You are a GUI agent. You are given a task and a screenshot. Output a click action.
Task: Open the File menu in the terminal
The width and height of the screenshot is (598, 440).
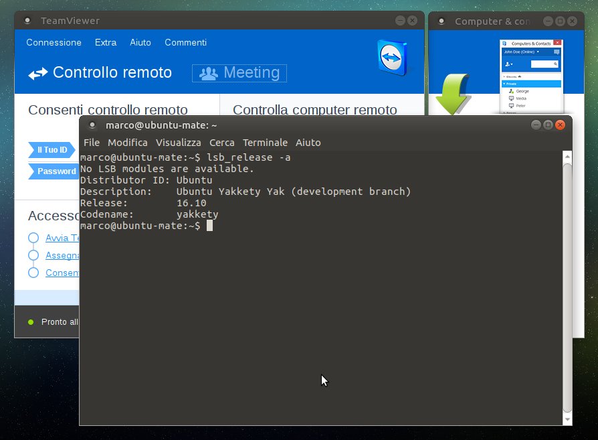(x=92, y=143)
